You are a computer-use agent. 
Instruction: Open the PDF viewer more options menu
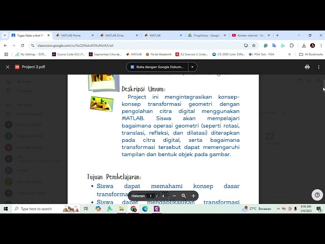(x=318, y=67)
